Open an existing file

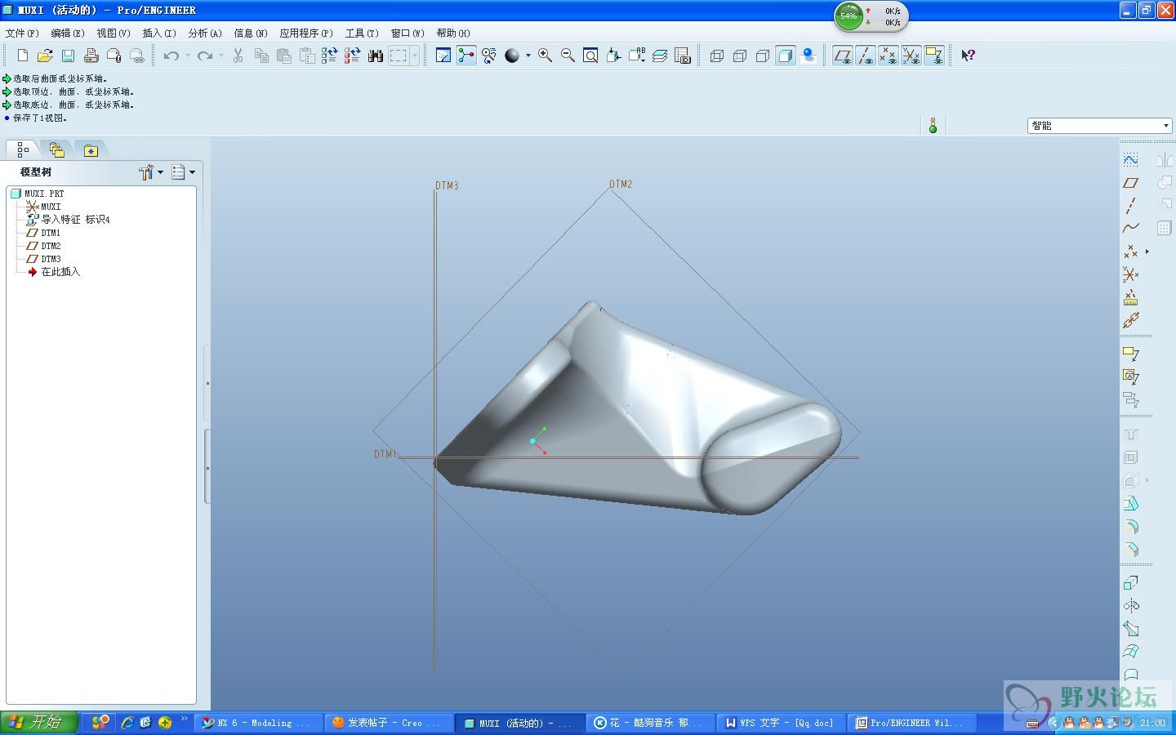pos(45,56)
